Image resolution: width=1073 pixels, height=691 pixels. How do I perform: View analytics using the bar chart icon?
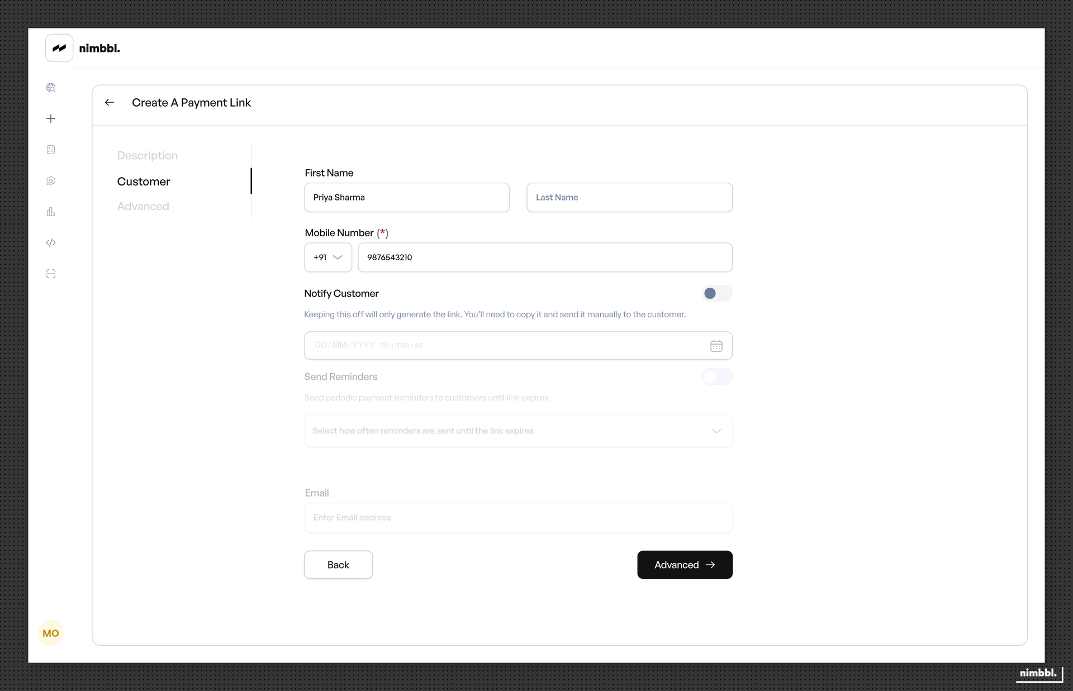(x=51, y=212)
